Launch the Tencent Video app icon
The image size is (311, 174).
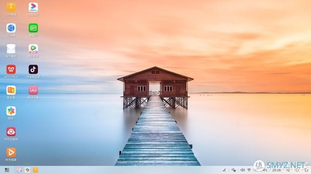tap(33, 49)
